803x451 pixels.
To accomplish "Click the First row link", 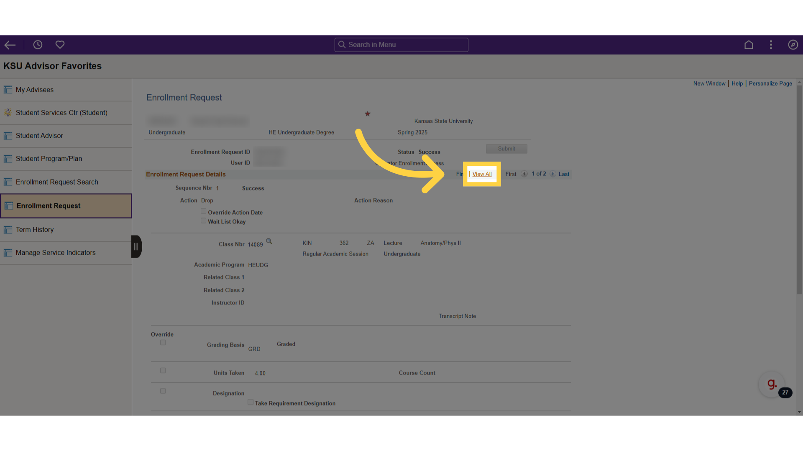I will coord(511,174).
